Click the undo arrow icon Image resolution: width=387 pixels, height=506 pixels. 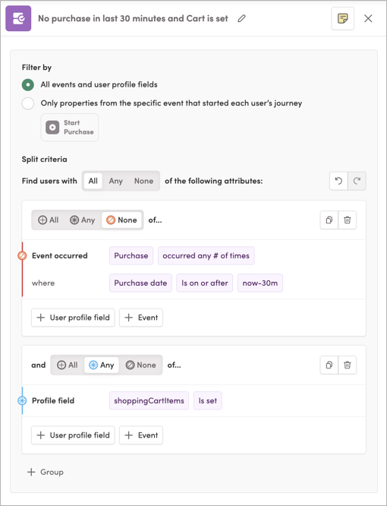pyautogui.click(x=338, y=181)
